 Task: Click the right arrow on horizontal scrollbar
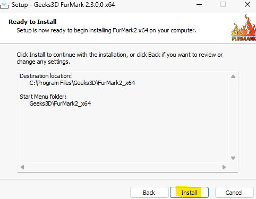224,167
